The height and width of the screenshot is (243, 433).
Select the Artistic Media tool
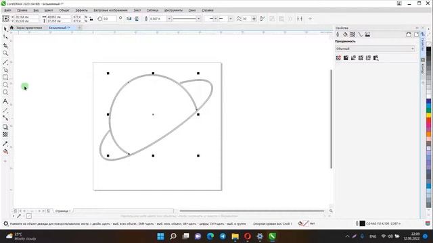tap(5, 70)
